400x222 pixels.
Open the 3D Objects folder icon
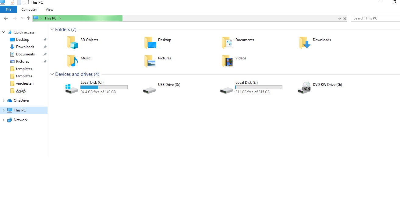[x=73, y=43]
